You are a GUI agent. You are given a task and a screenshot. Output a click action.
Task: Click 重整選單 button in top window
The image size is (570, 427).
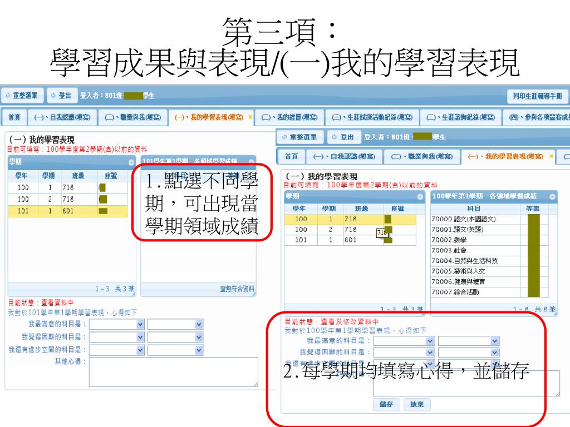point(22,96)
